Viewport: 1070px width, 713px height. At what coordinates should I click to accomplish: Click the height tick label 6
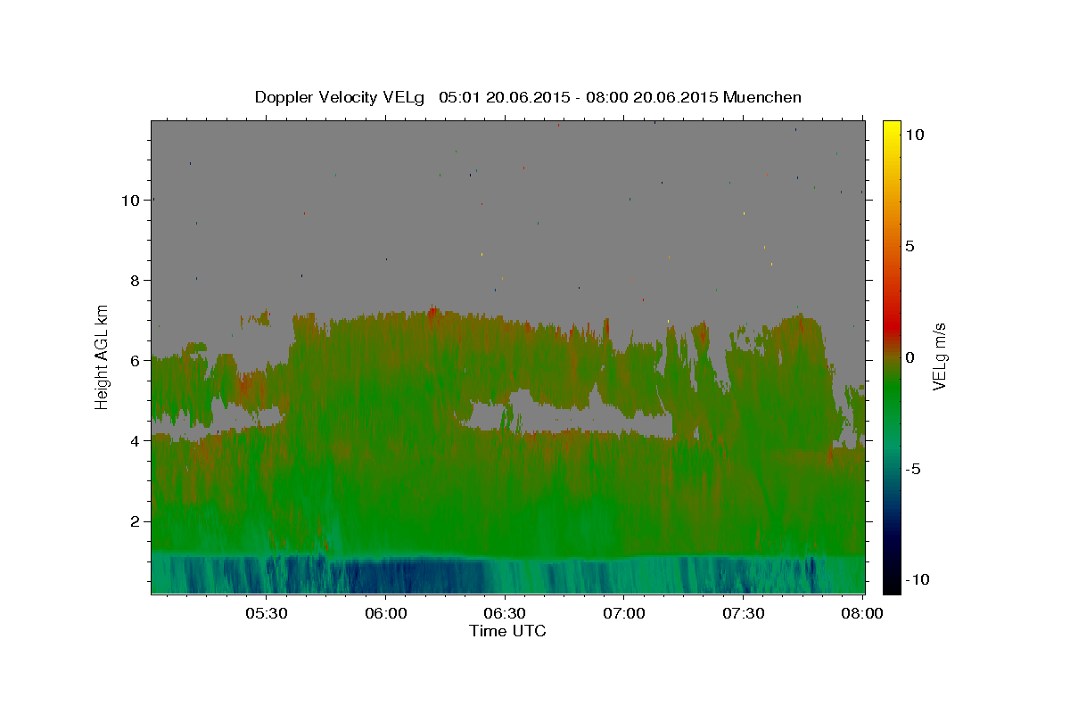(137, 360)
